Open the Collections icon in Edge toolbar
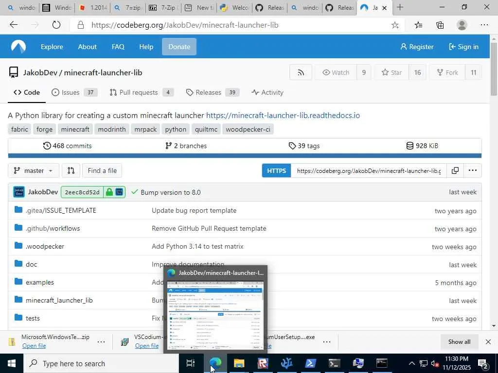The width and height of the screenshot is (498, 373). coord(440,25)
